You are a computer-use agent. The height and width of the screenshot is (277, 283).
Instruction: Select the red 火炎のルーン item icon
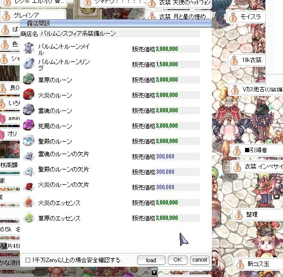(x=29, y=94)
